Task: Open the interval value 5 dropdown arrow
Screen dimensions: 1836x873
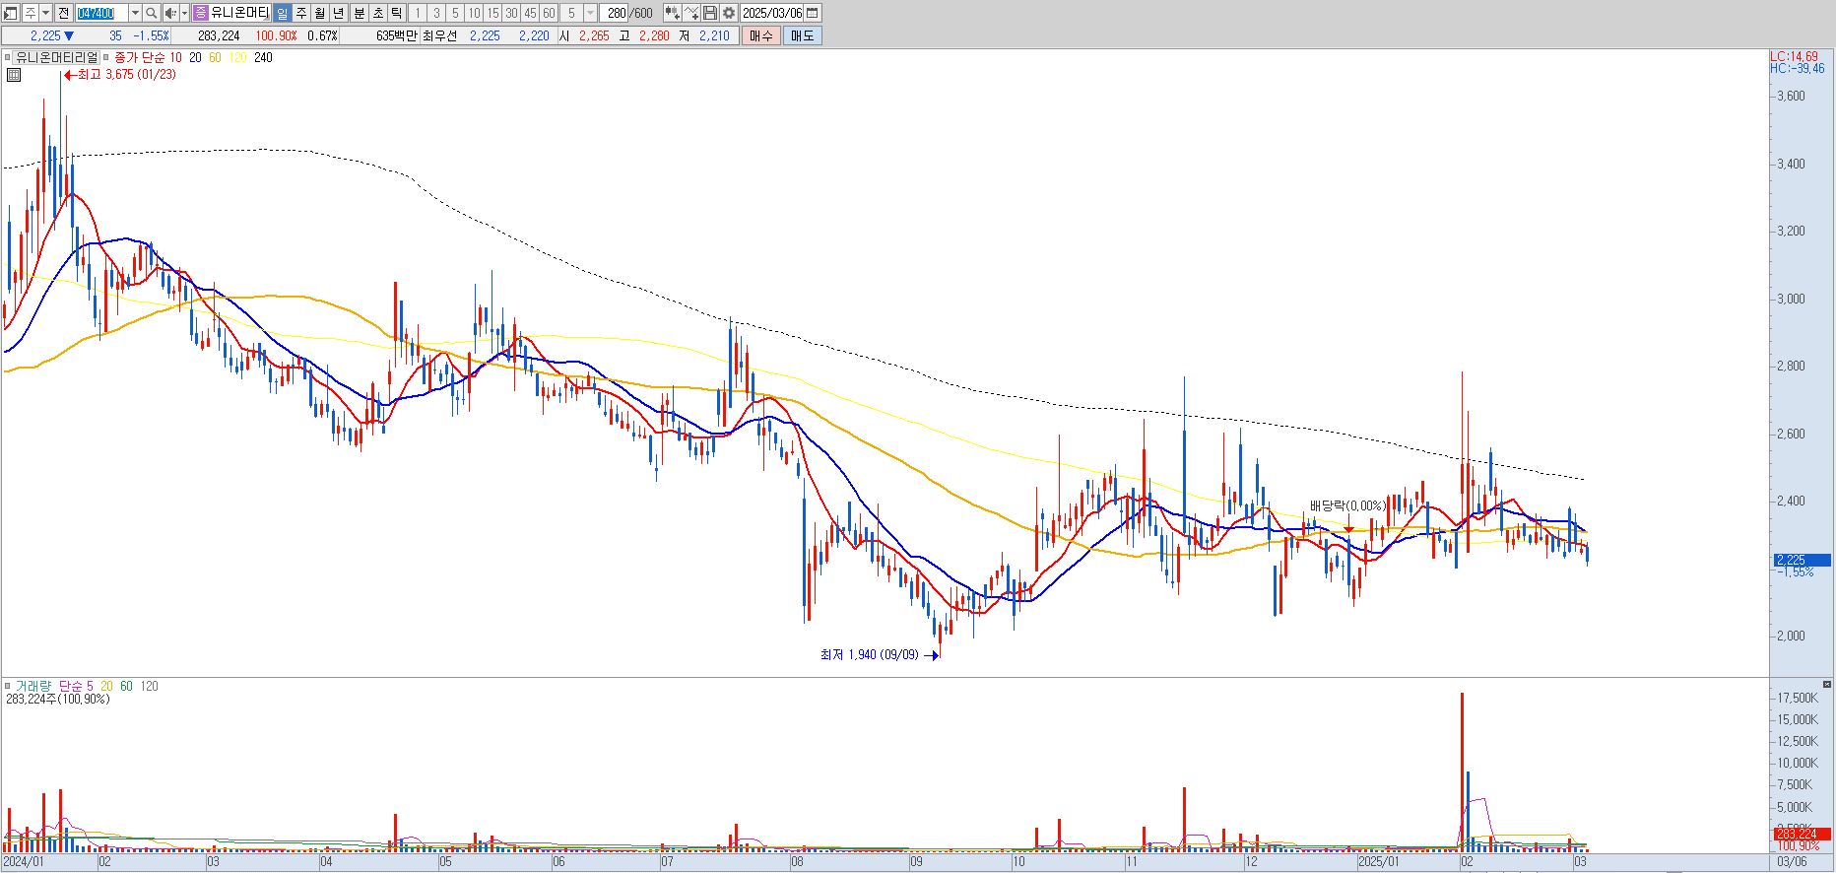Action: pos(590,13)
